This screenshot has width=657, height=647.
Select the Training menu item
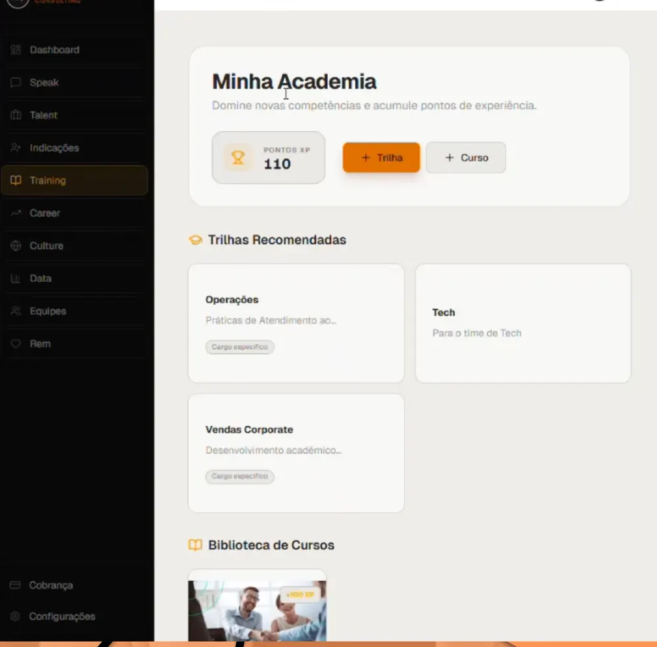click(x=75, y=181)
